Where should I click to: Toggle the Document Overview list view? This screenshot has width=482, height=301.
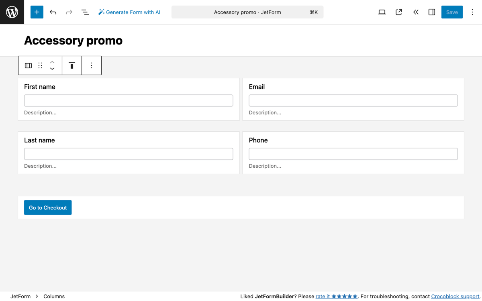pyautogui.click(x=85, y=12)
